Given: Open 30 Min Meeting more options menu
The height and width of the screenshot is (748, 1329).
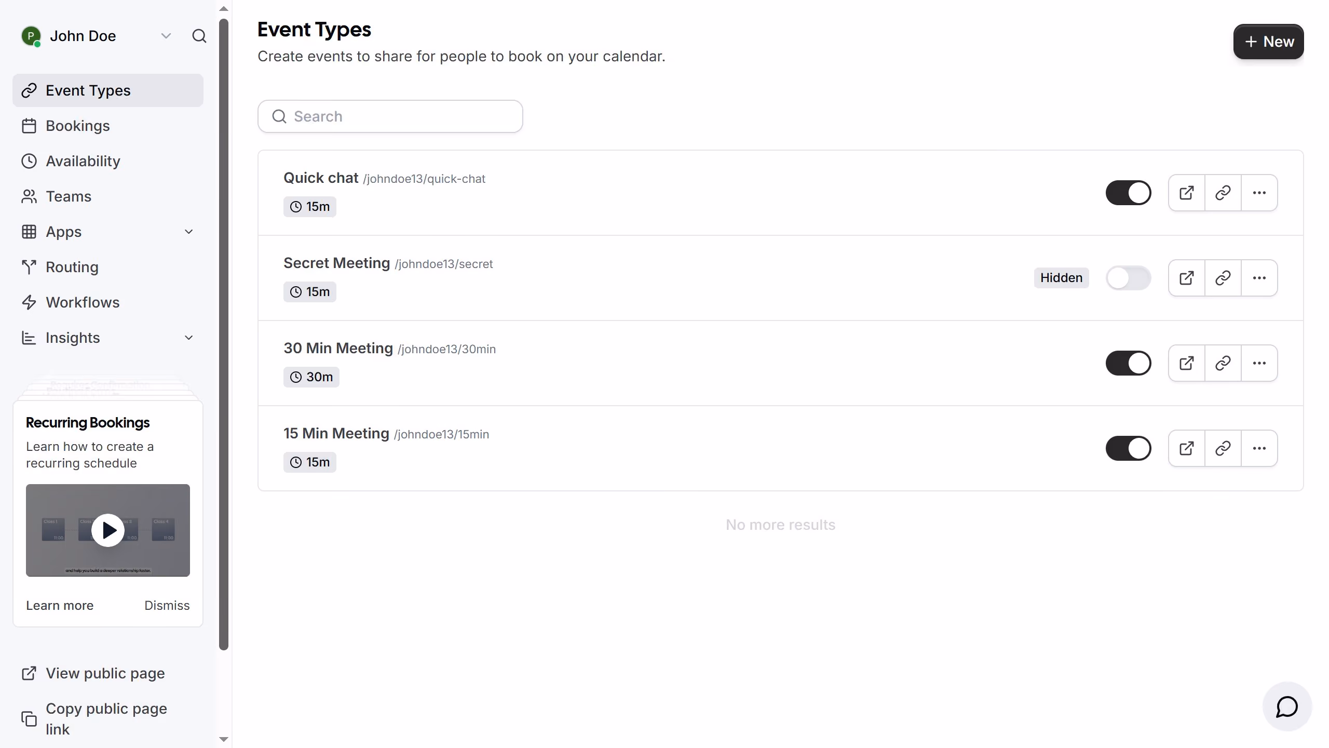Looking at the screenshot, I should click(x=1259, y=363).
